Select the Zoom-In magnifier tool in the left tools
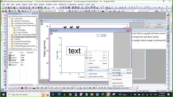The width and height of the screenshot is (173, 97). pos(5,18)
